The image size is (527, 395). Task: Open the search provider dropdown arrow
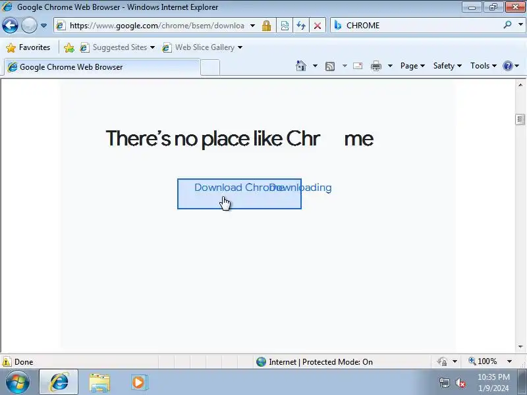(x=520, y=24)
